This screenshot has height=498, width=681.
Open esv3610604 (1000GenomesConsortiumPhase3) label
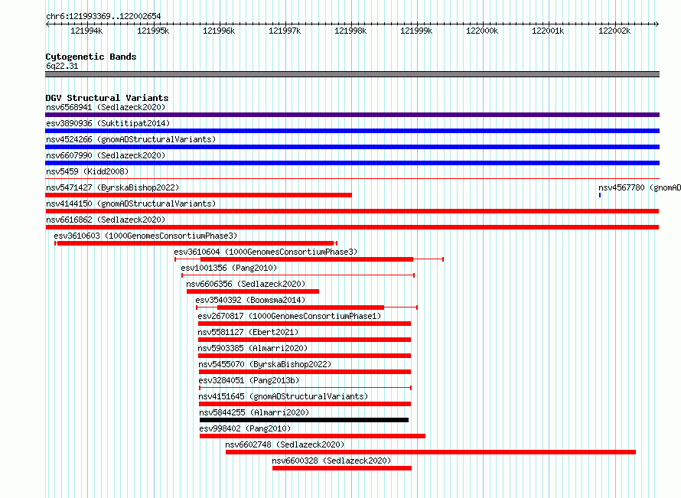click(x=266, y=252)
